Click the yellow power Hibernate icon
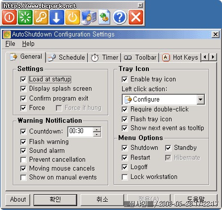The height and width of the screenshot is (210, 222). (x=73, y=17)
